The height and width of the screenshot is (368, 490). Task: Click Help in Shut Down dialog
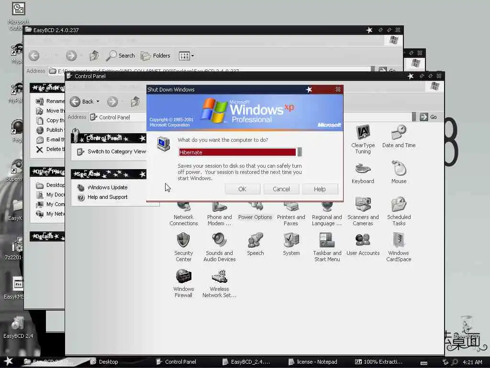click(x=320, y=189)
